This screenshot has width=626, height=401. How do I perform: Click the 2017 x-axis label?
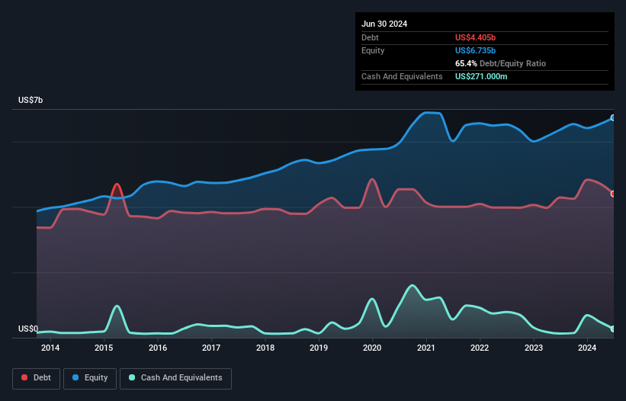point(211,348)
